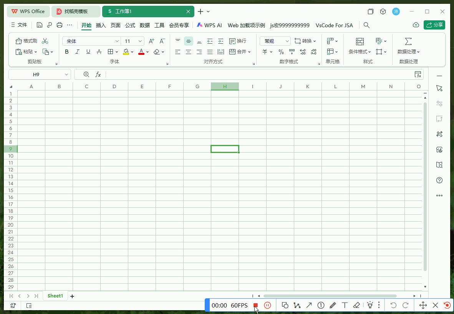
Task: Toggle left horizontal alignment
Action: [x=178, y=52]
